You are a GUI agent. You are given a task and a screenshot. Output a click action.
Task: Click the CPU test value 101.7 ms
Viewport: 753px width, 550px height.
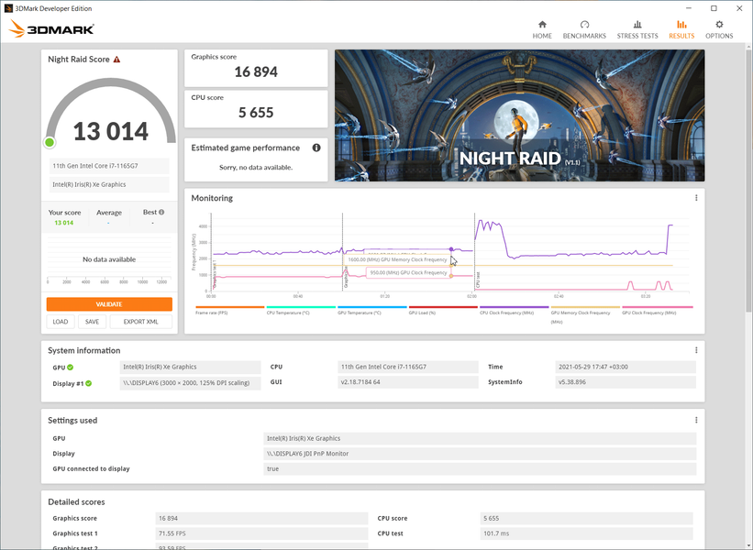(586, 533)
